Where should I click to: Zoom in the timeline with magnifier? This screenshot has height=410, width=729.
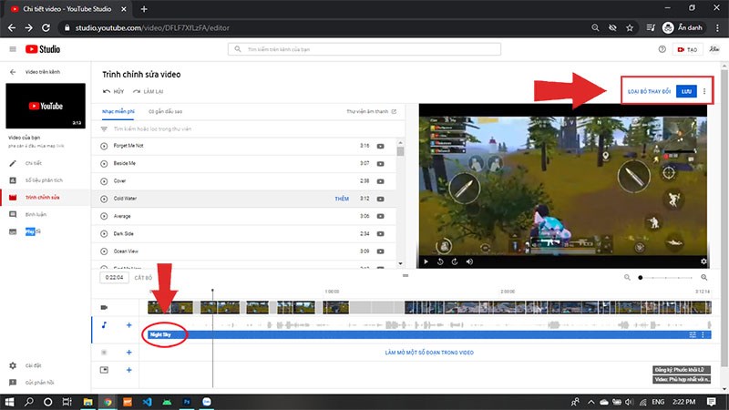click(x=703, y=278)
